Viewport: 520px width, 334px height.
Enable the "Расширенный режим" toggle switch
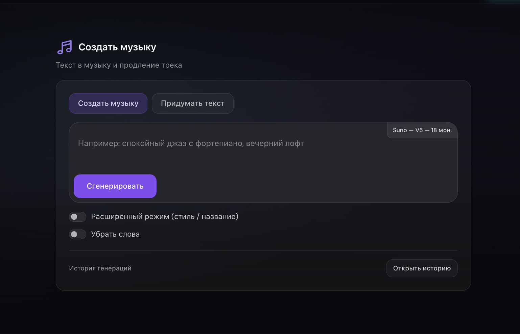pos(77,217)
